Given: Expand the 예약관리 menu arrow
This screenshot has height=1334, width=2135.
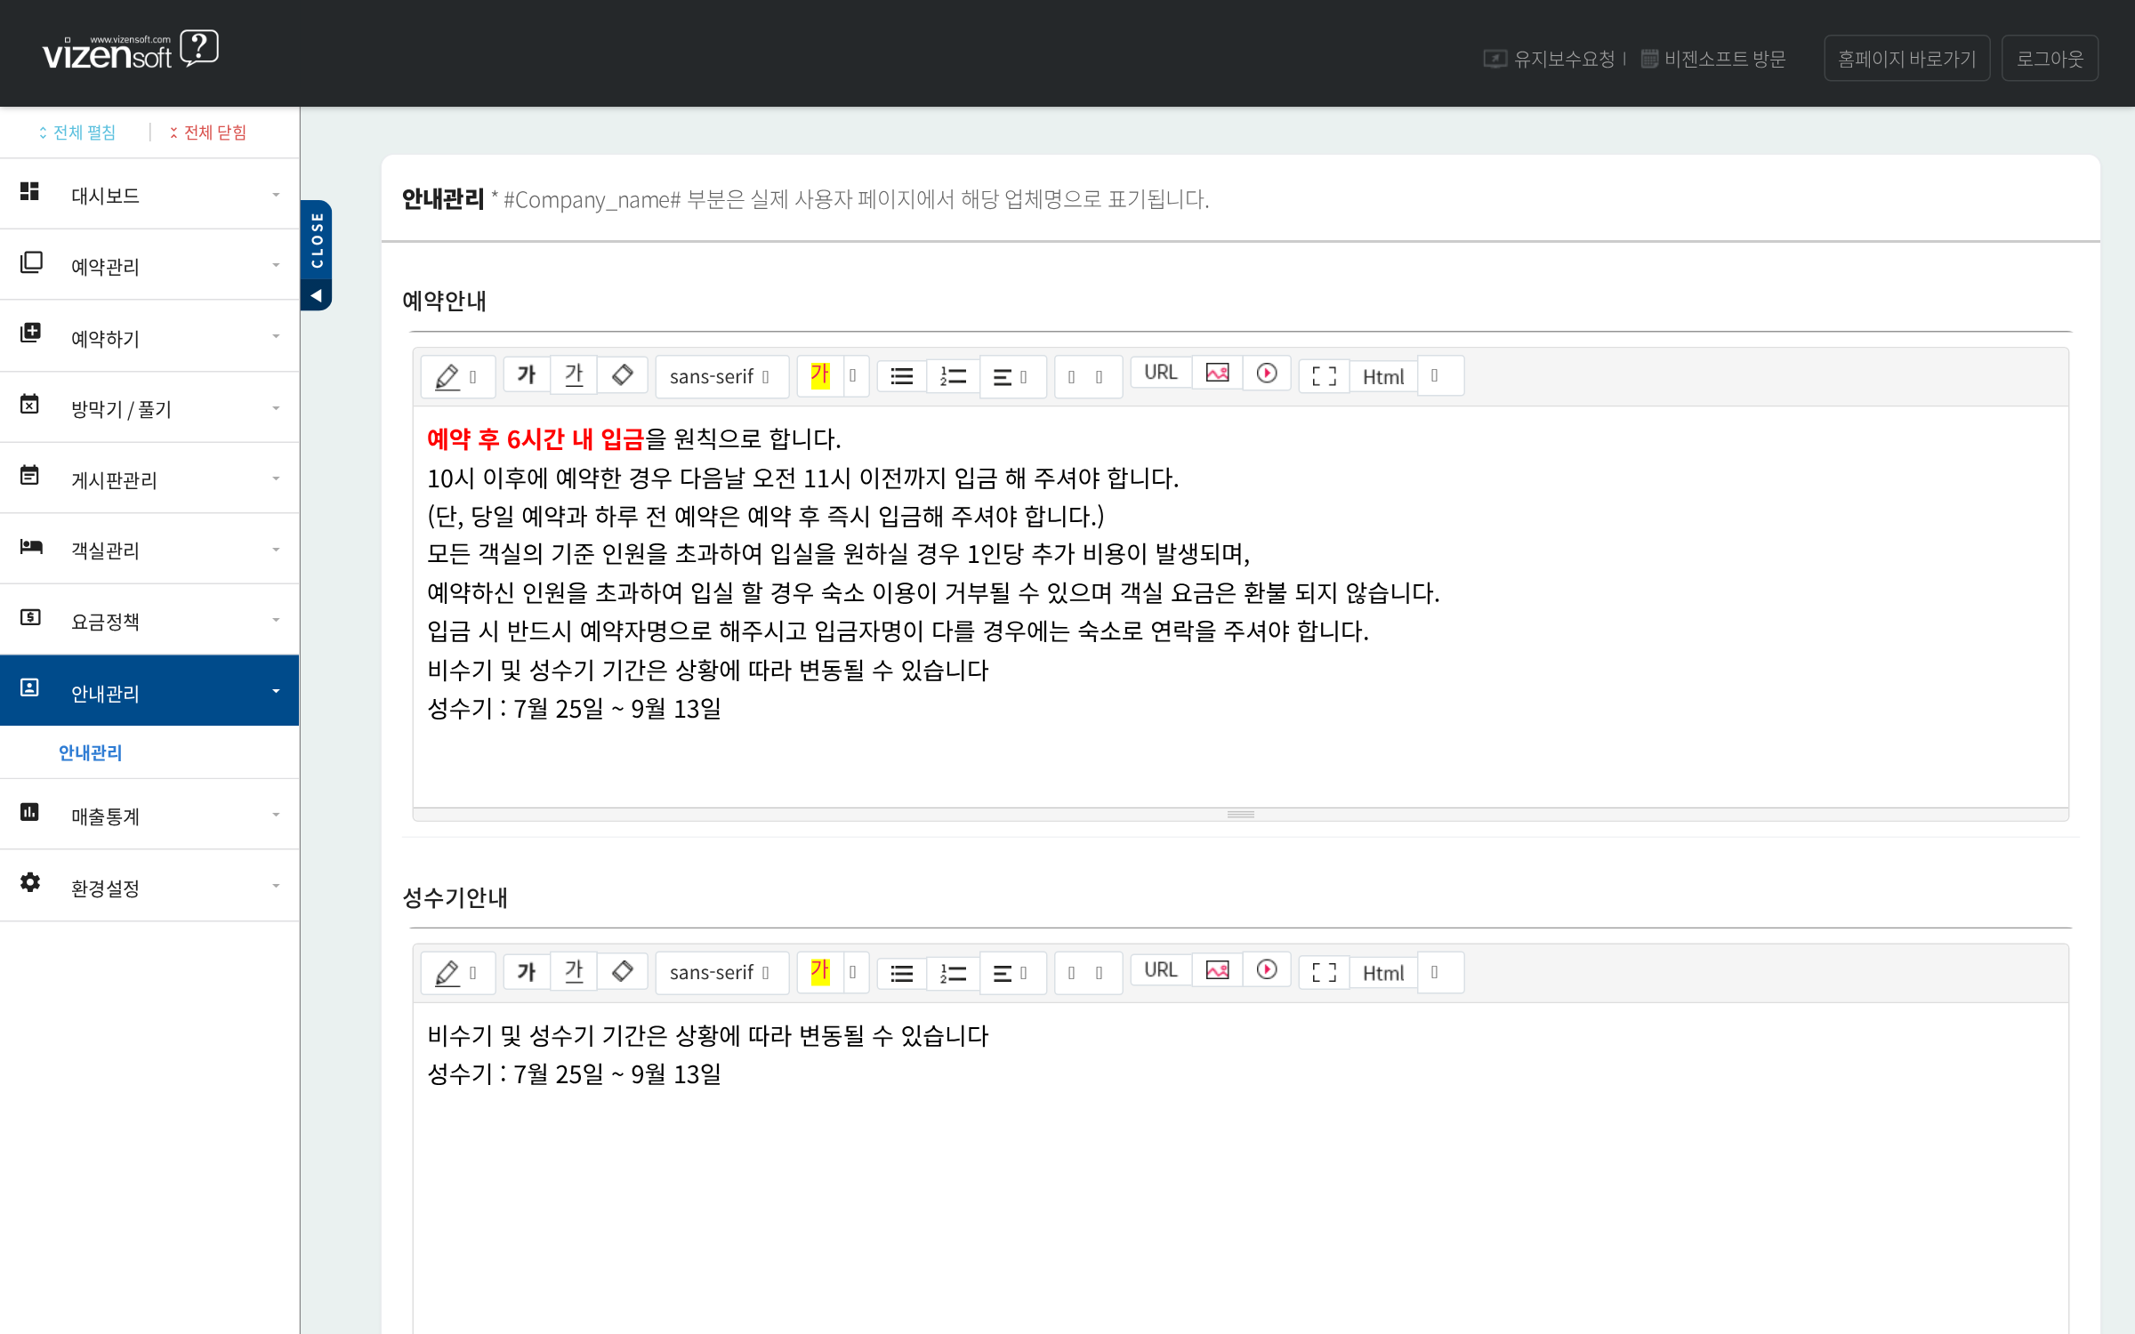Looking at the screenshot, I should (276, 265).
